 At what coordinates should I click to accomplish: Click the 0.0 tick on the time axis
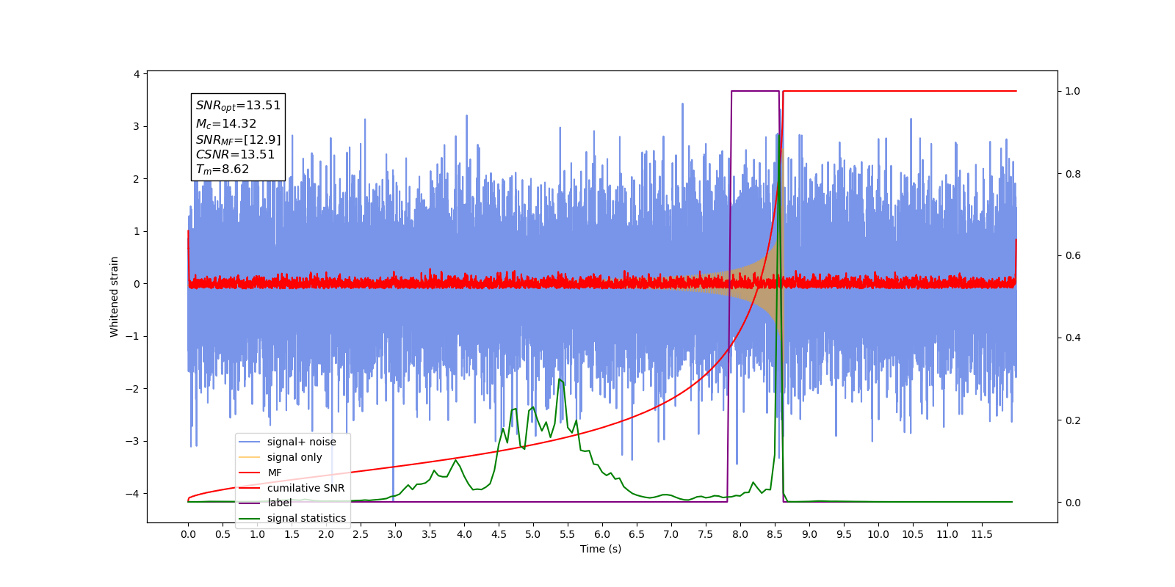coord(188,534)
